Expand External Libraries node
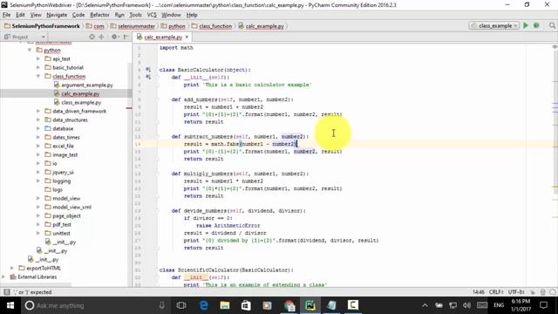This screenshot has width=558, height=314. click(x=3, y=276)
